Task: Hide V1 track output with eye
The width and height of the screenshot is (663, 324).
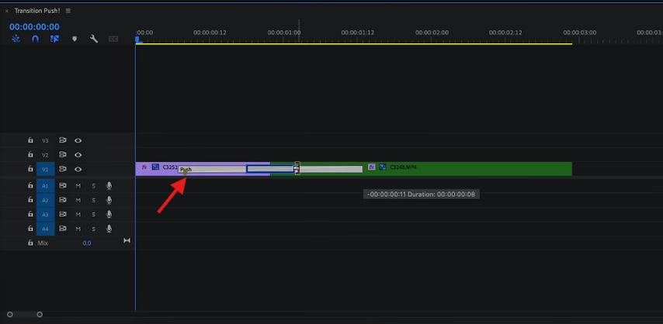Action: coord(78,169)
